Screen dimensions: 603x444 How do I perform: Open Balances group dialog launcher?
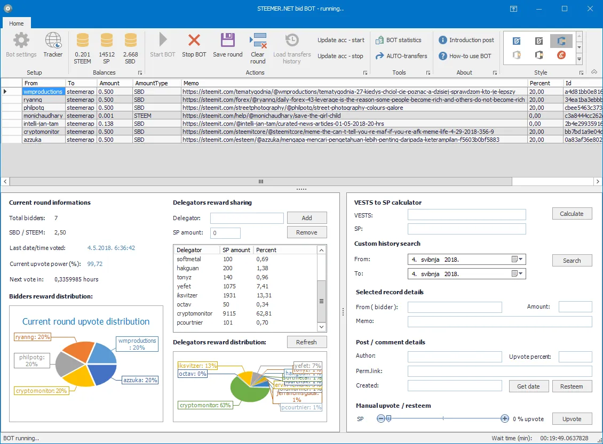pyautogui.click(x=140, y=72)
